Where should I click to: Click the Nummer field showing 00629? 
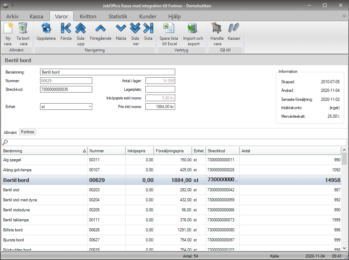tap(66, 81)
